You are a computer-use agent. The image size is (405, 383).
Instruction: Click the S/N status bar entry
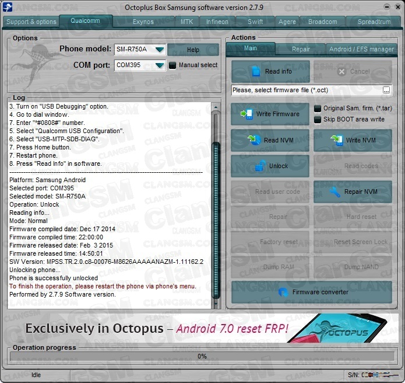tap(373, 375)
